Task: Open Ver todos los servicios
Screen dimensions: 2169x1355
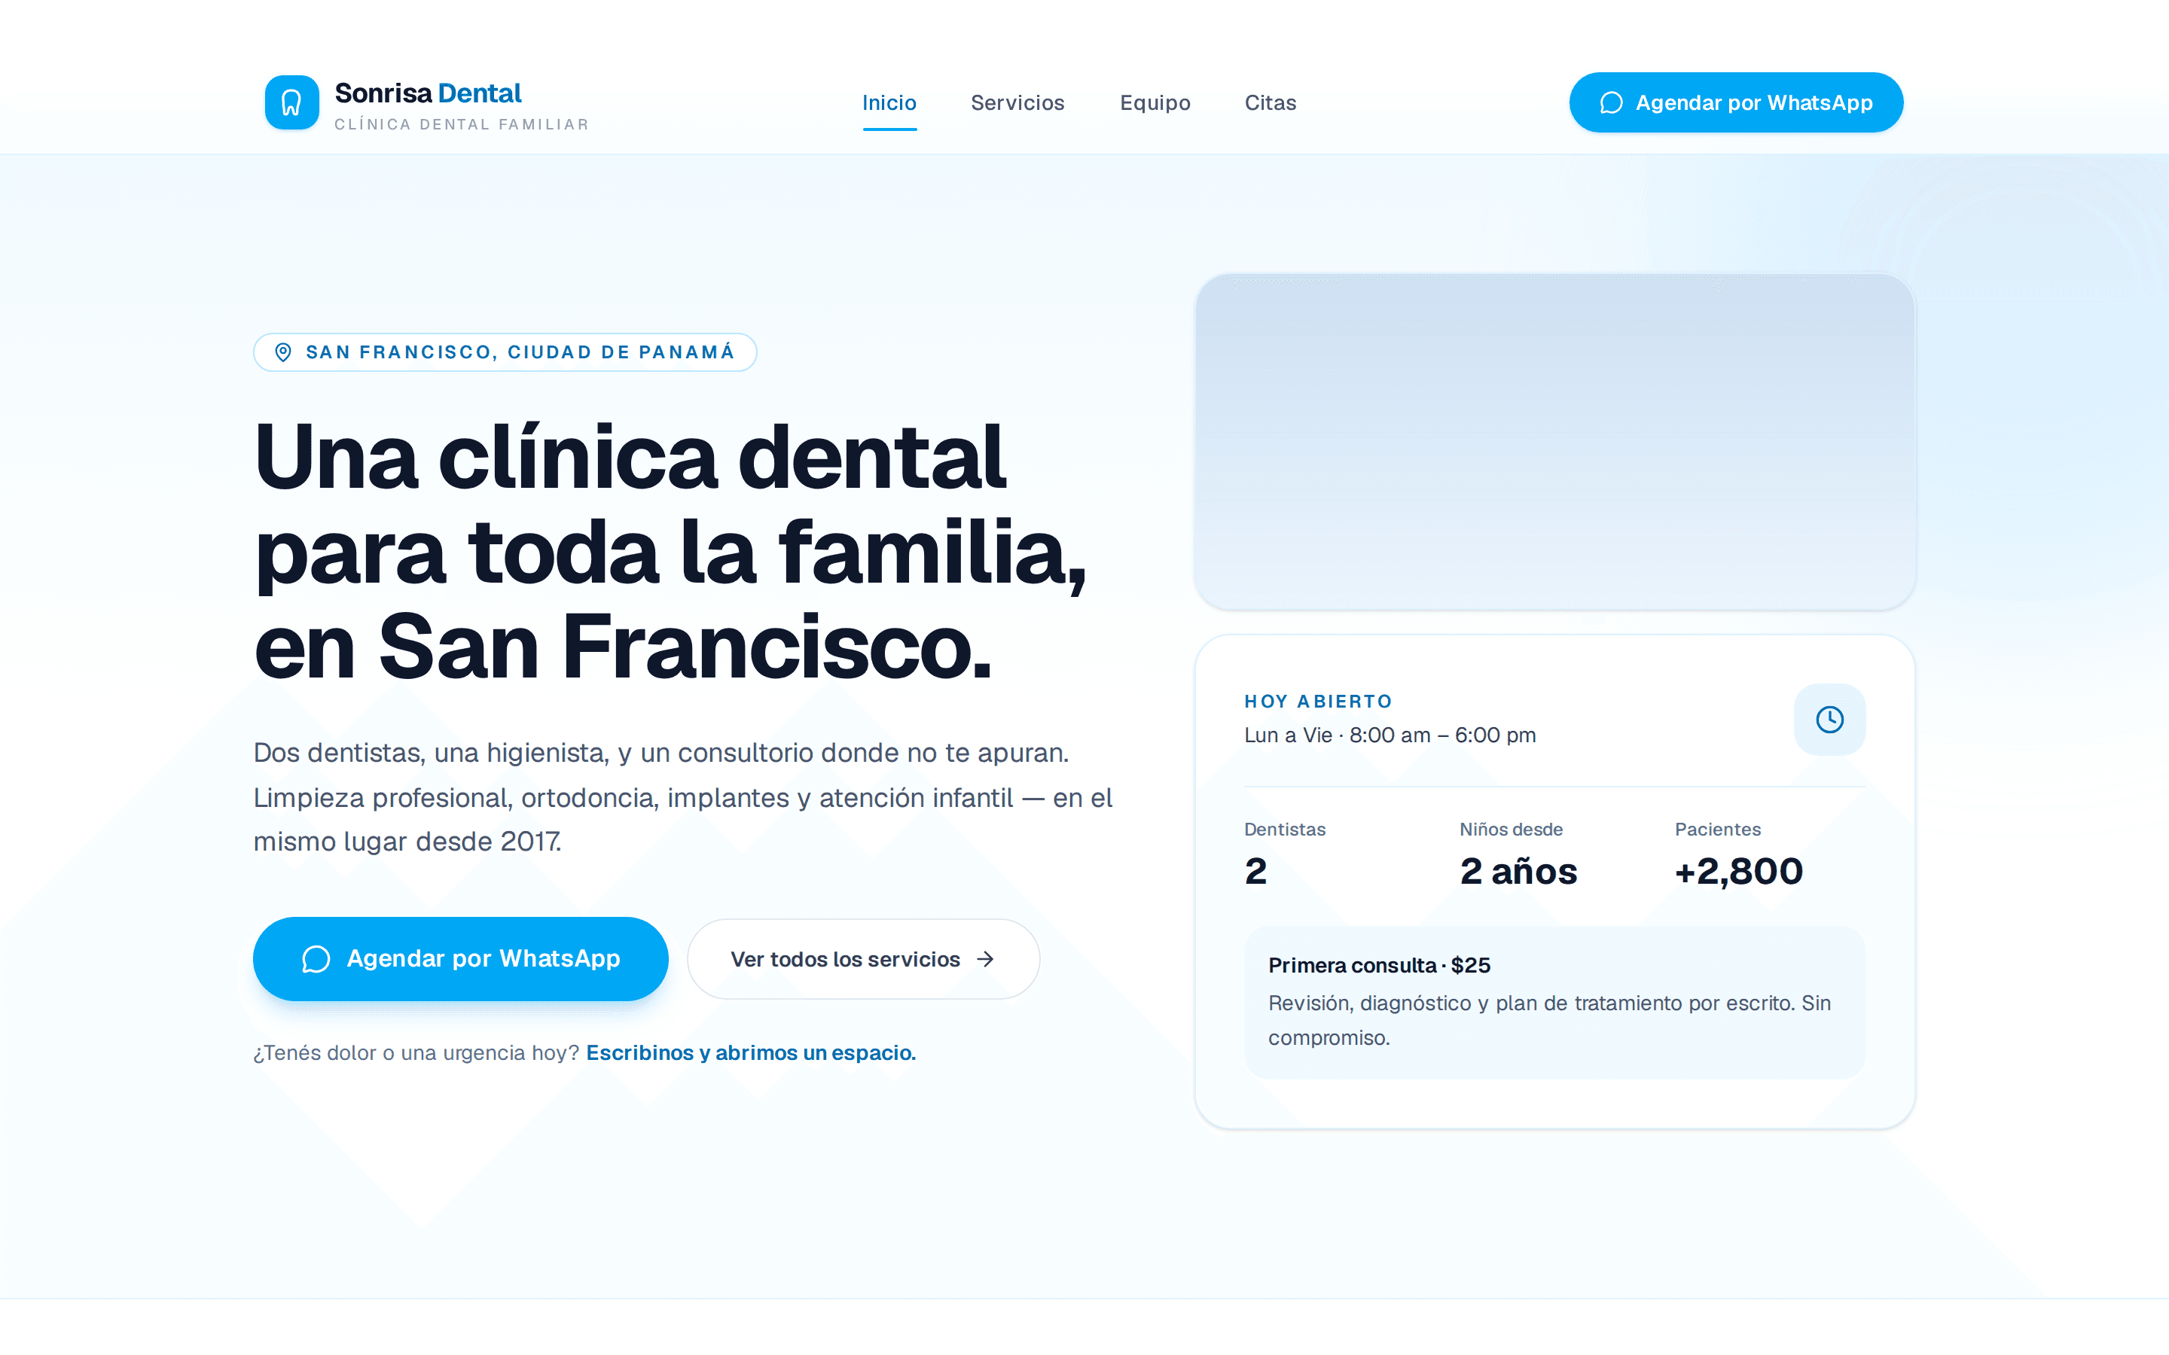Action: point(863,959)
